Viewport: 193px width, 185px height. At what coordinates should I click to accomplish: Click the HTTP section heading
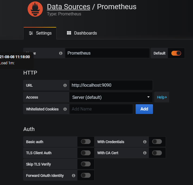click(x=30, y=73)
